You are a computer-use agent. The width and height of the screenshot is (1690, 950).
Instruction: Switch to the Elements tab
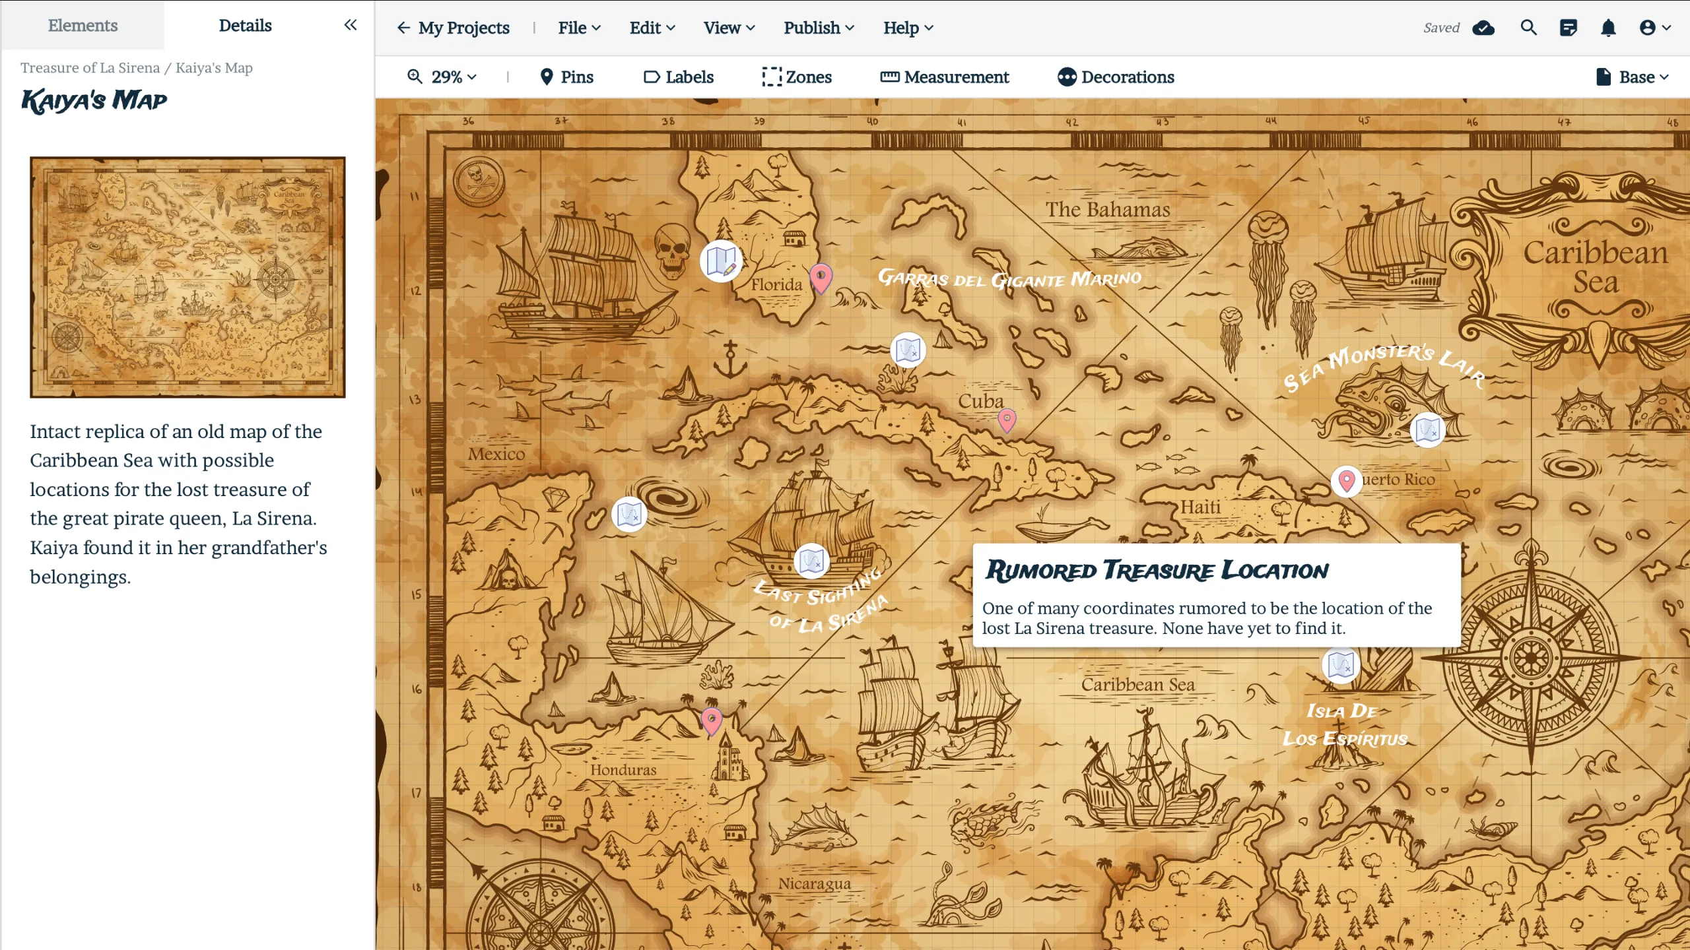(83, 25)
